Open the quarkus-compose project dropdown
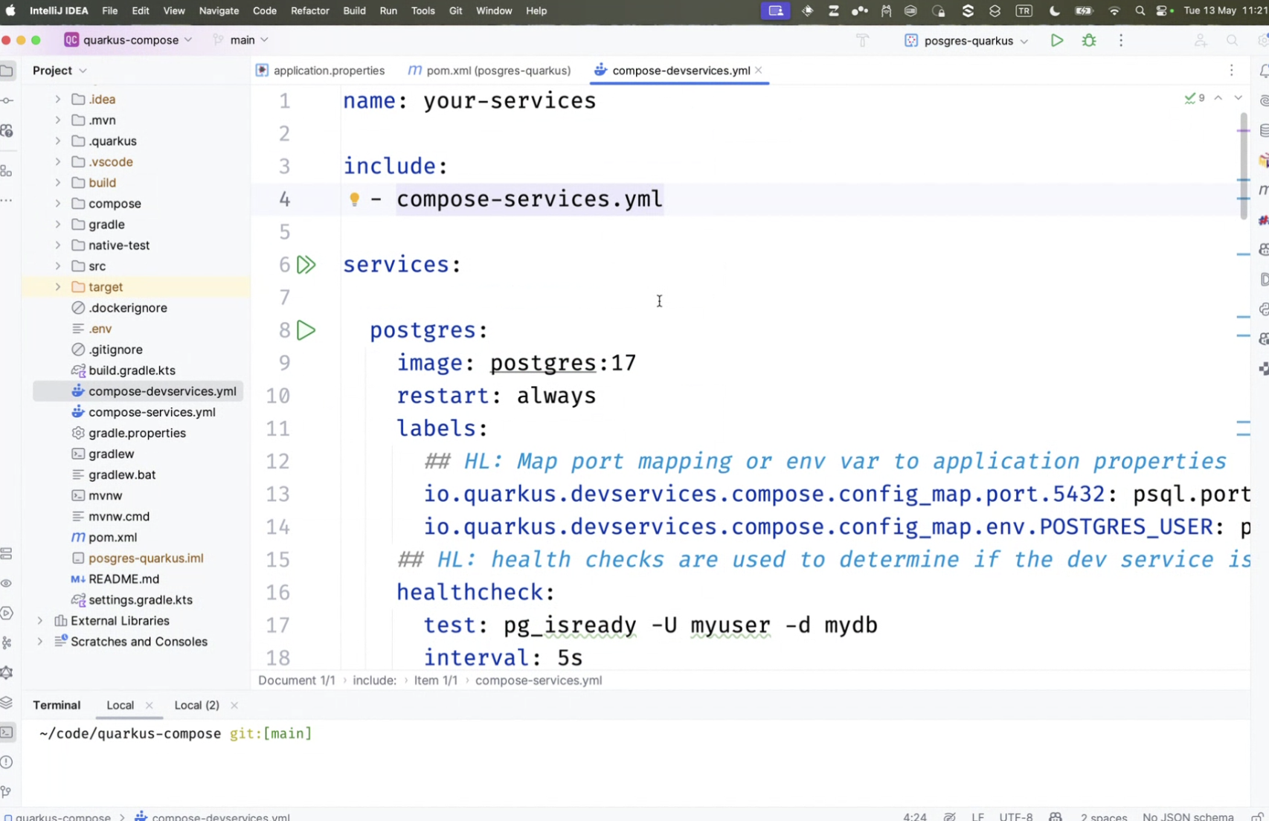Screen dimensions: 1269x821 129,40
